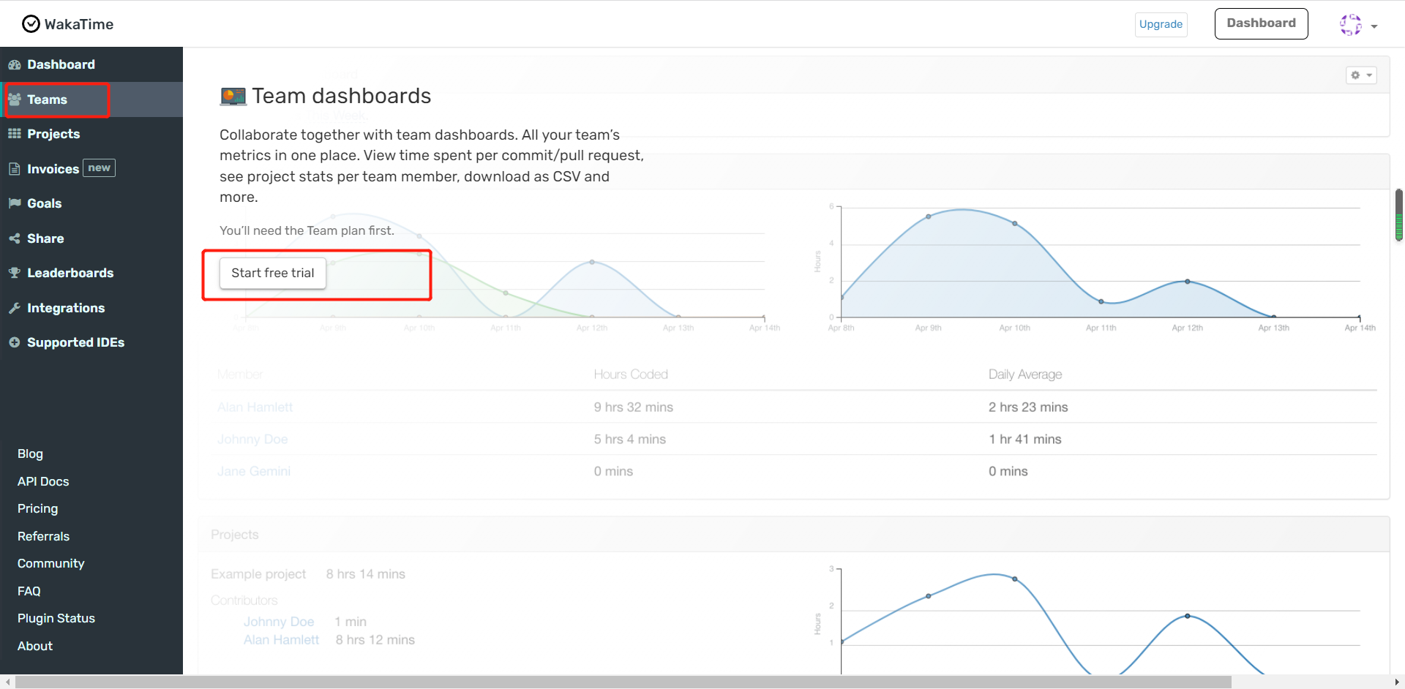
Task: Click the Integrations wrench icon in sidebar
Action: [15, 308]
